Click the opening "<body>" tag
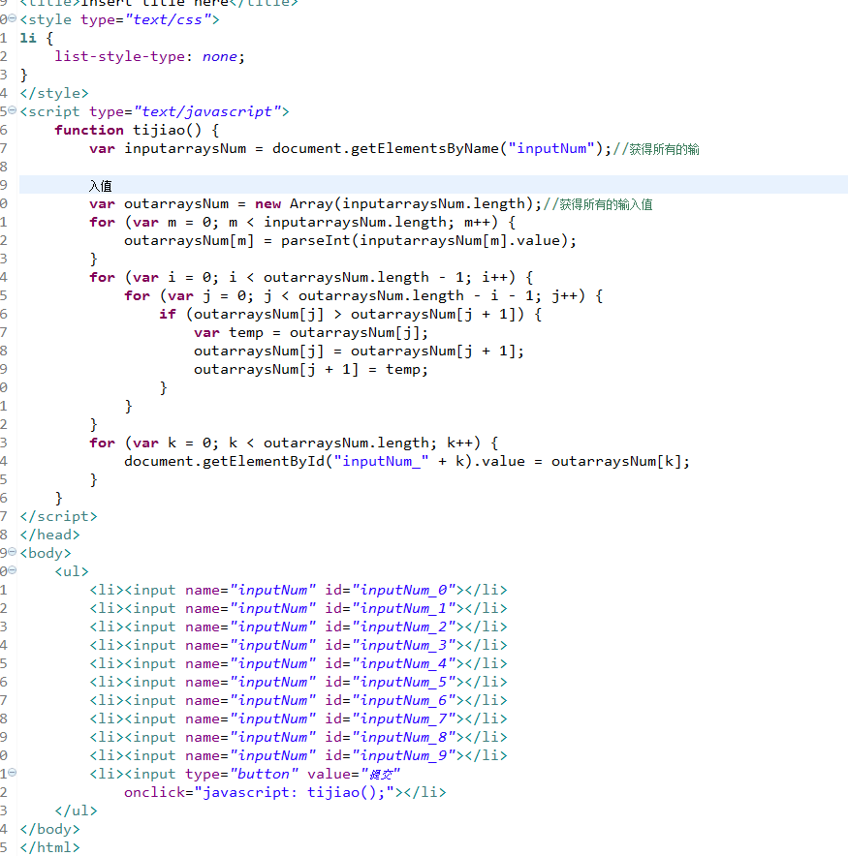This screenshot has width=848, height=856. 46,554
